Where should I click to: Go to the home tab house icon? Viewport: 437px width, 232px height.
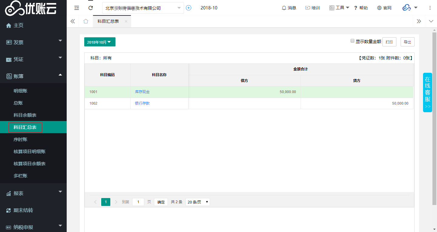pyautogui.click(x=86, y=21)
